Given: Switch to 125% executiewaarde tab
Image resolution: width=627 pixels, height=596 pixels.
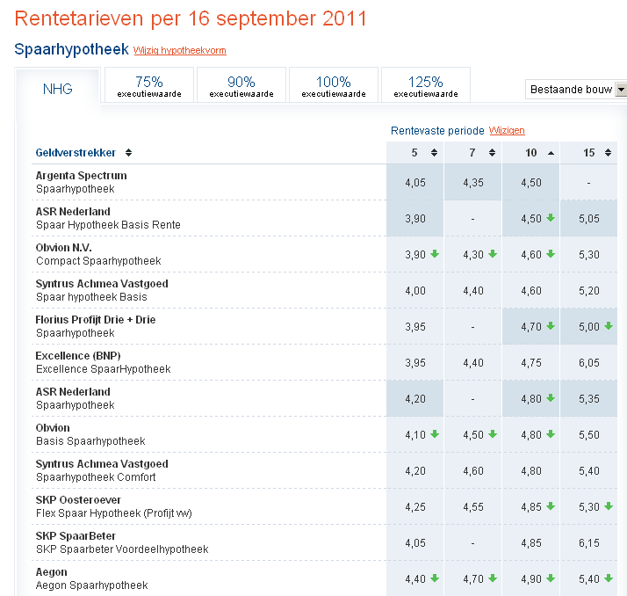Looking at the screenshot, I should point(426,85).
